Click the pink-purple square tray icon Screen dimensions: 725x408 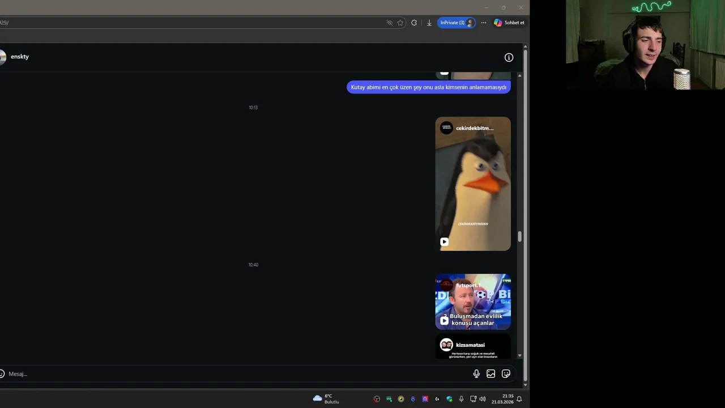click(425, 399)
